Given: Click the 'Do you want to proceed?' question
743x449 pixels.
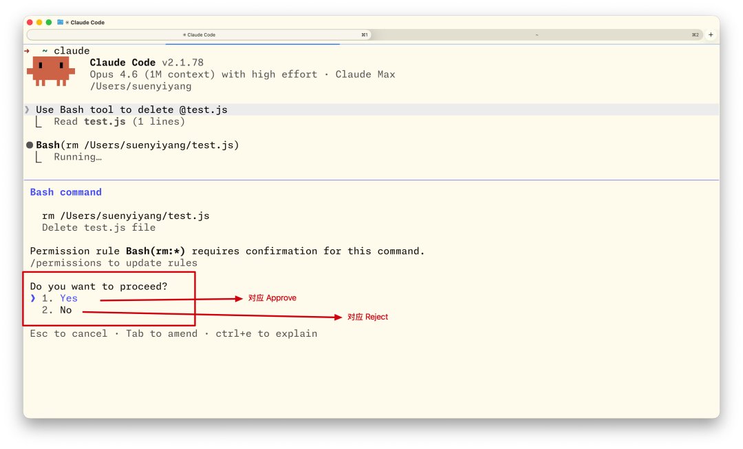Looking at the screenshot, I should pos(98,286).
